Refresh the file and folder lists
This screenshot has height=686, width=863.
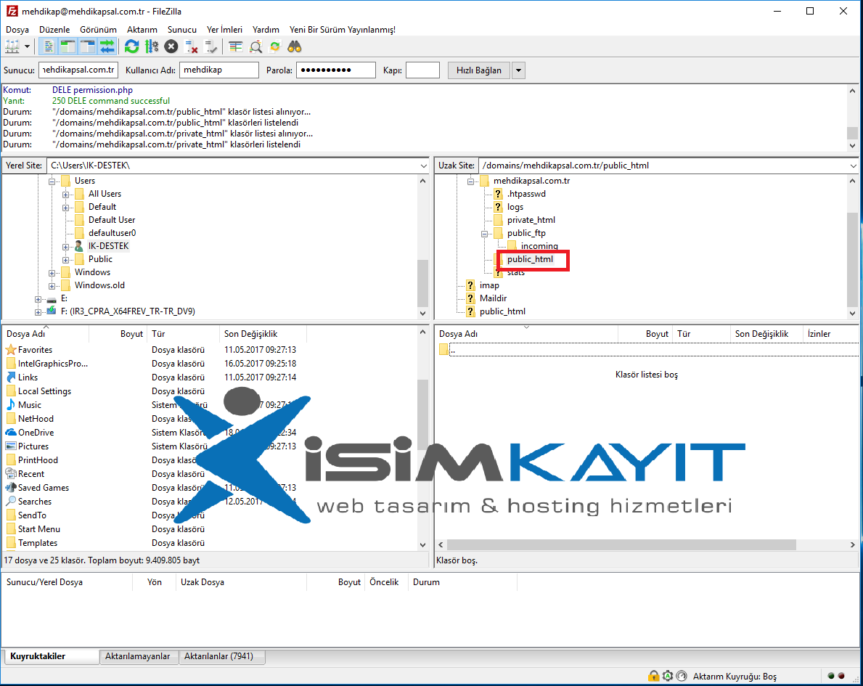point(131,46)
